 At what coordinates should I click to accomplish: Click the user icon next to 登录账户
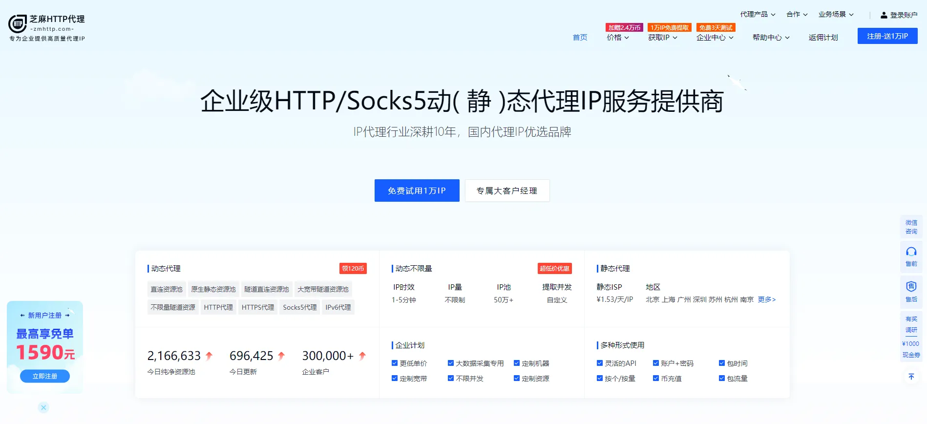[884, 15]
